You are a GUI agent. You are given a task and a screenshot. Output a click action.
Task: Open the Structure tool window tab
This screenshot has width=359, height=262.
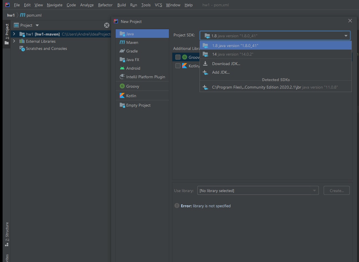point(7,234)
